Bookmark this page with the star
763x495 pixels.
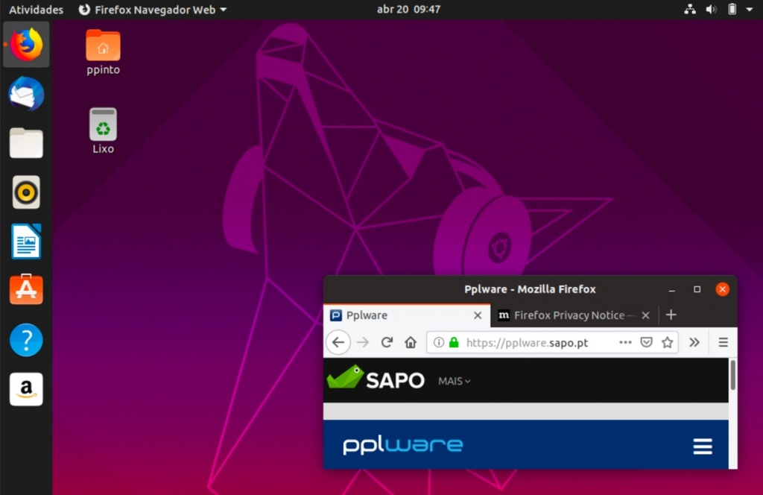pyautogui.click(x=667, y=343)
